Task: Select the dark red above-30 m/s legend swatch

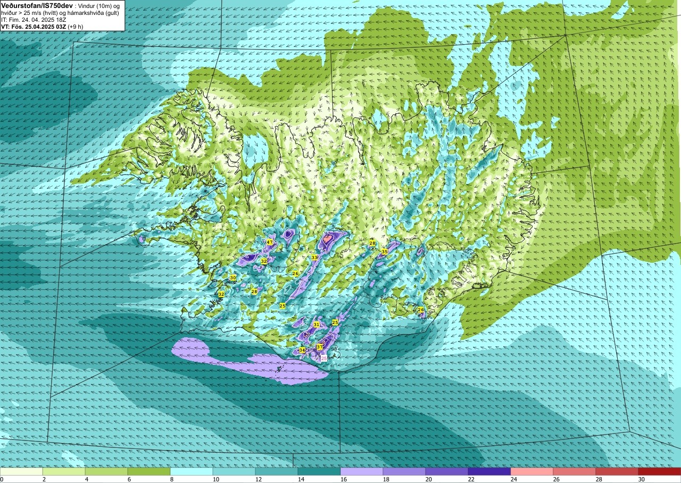Action: point(660,471)
